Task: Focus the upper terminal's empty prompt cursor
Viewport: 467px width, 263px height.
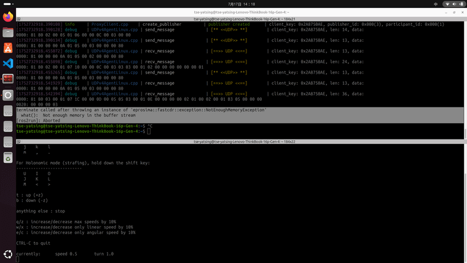Action: click(x=149, y=131)
